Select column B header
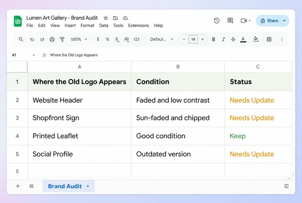Viewport: 302px width, 203px height. point(178,67)
